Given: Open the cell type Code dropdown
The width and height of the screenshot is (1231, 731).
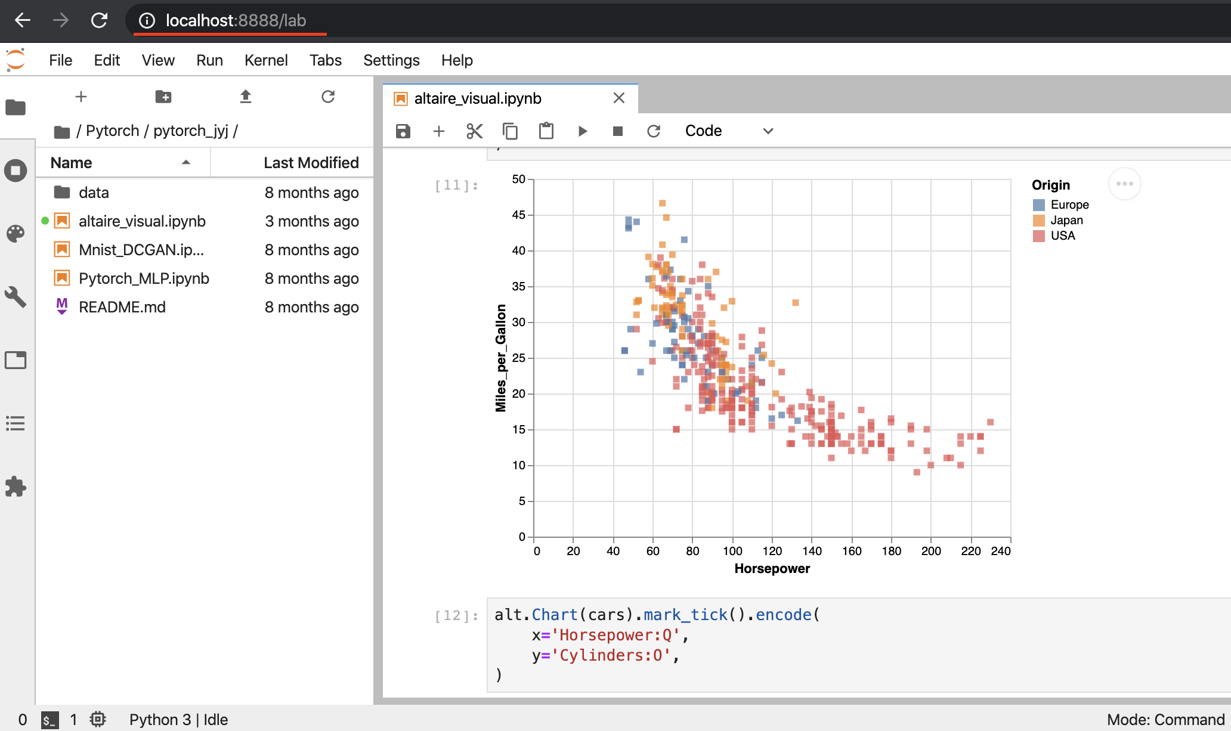Looking at the screenshot, I should (x=729, y=131).
